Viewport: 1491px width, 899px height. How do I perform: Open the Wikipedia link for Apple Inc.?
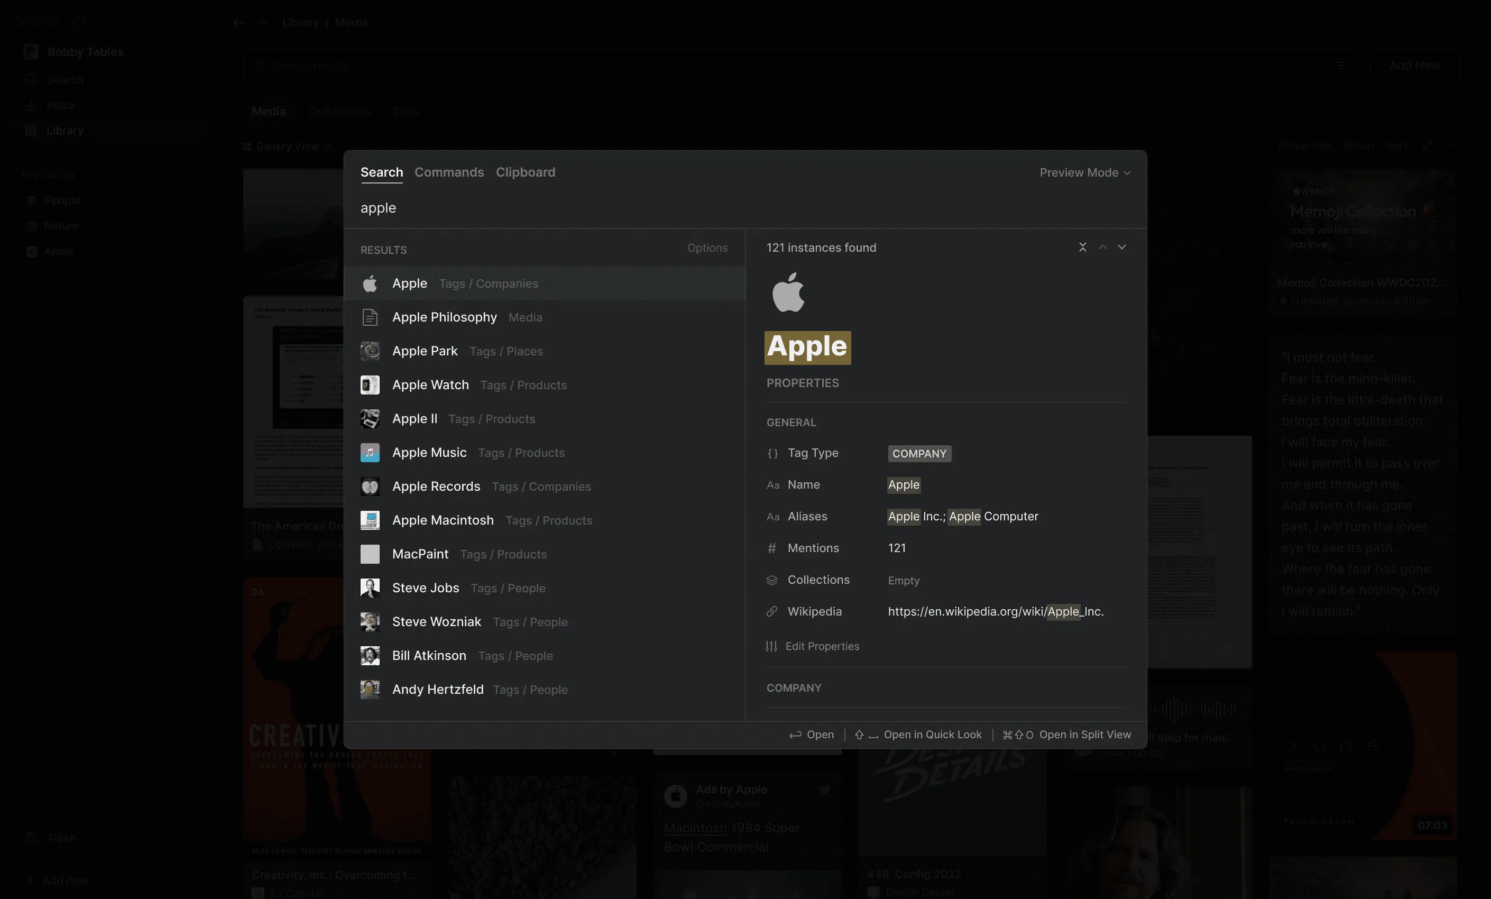tap(996, 611)
